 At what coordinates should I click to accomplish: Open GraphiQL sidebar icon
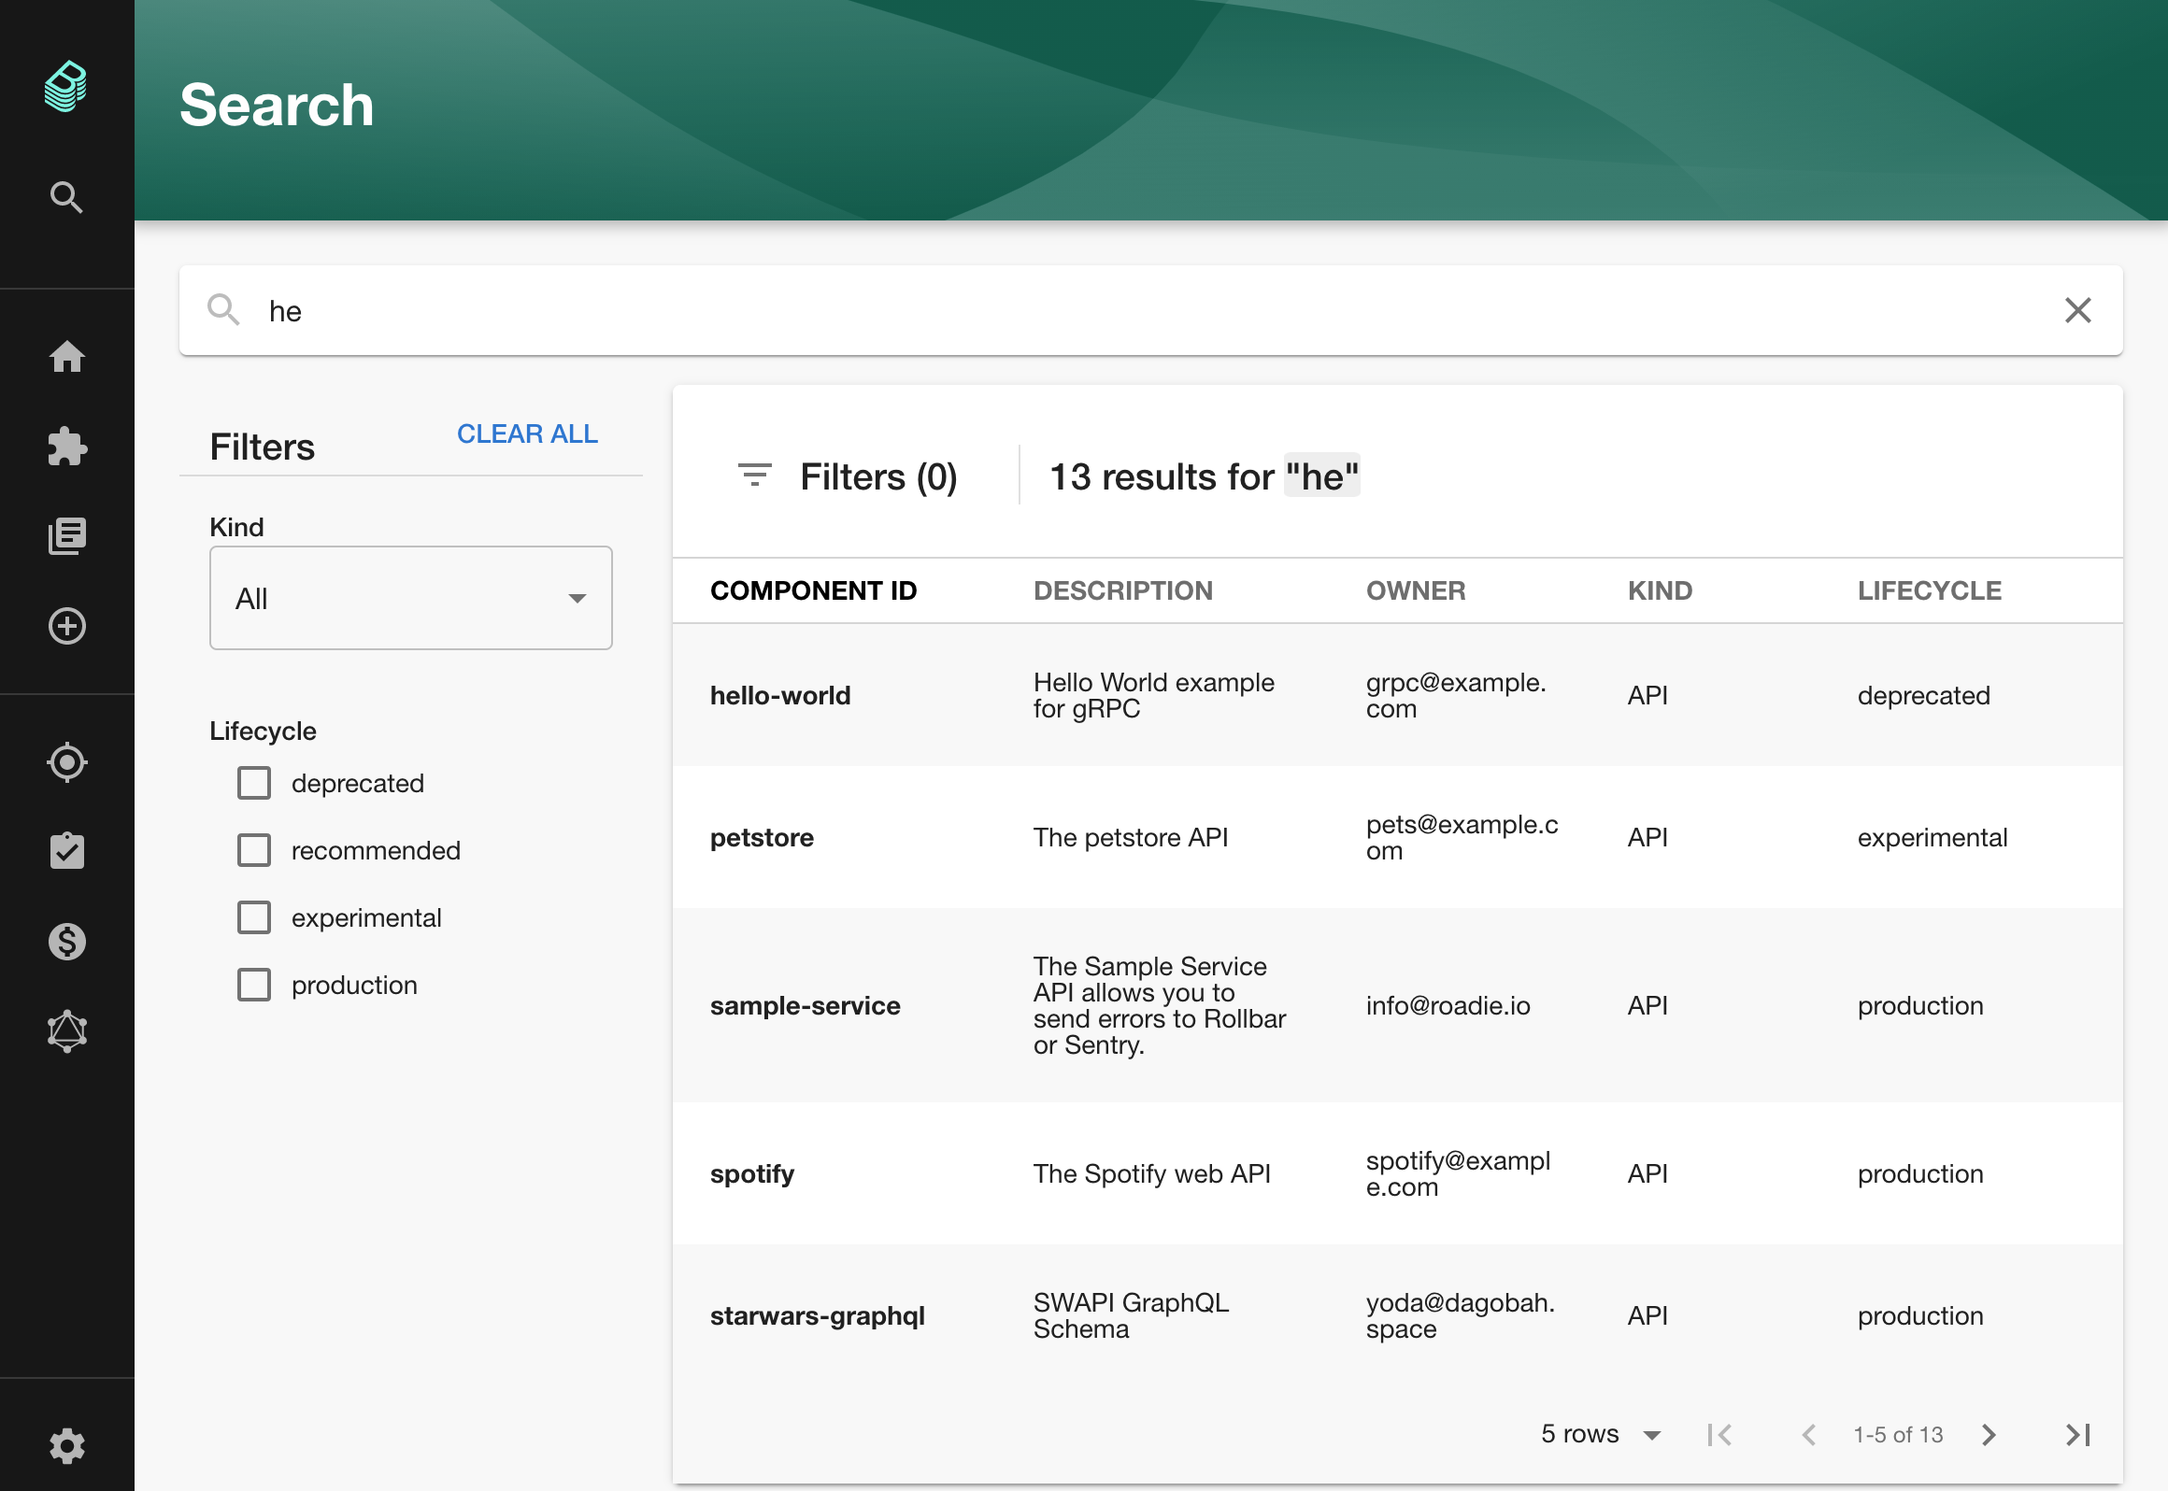coord(66,1031)
